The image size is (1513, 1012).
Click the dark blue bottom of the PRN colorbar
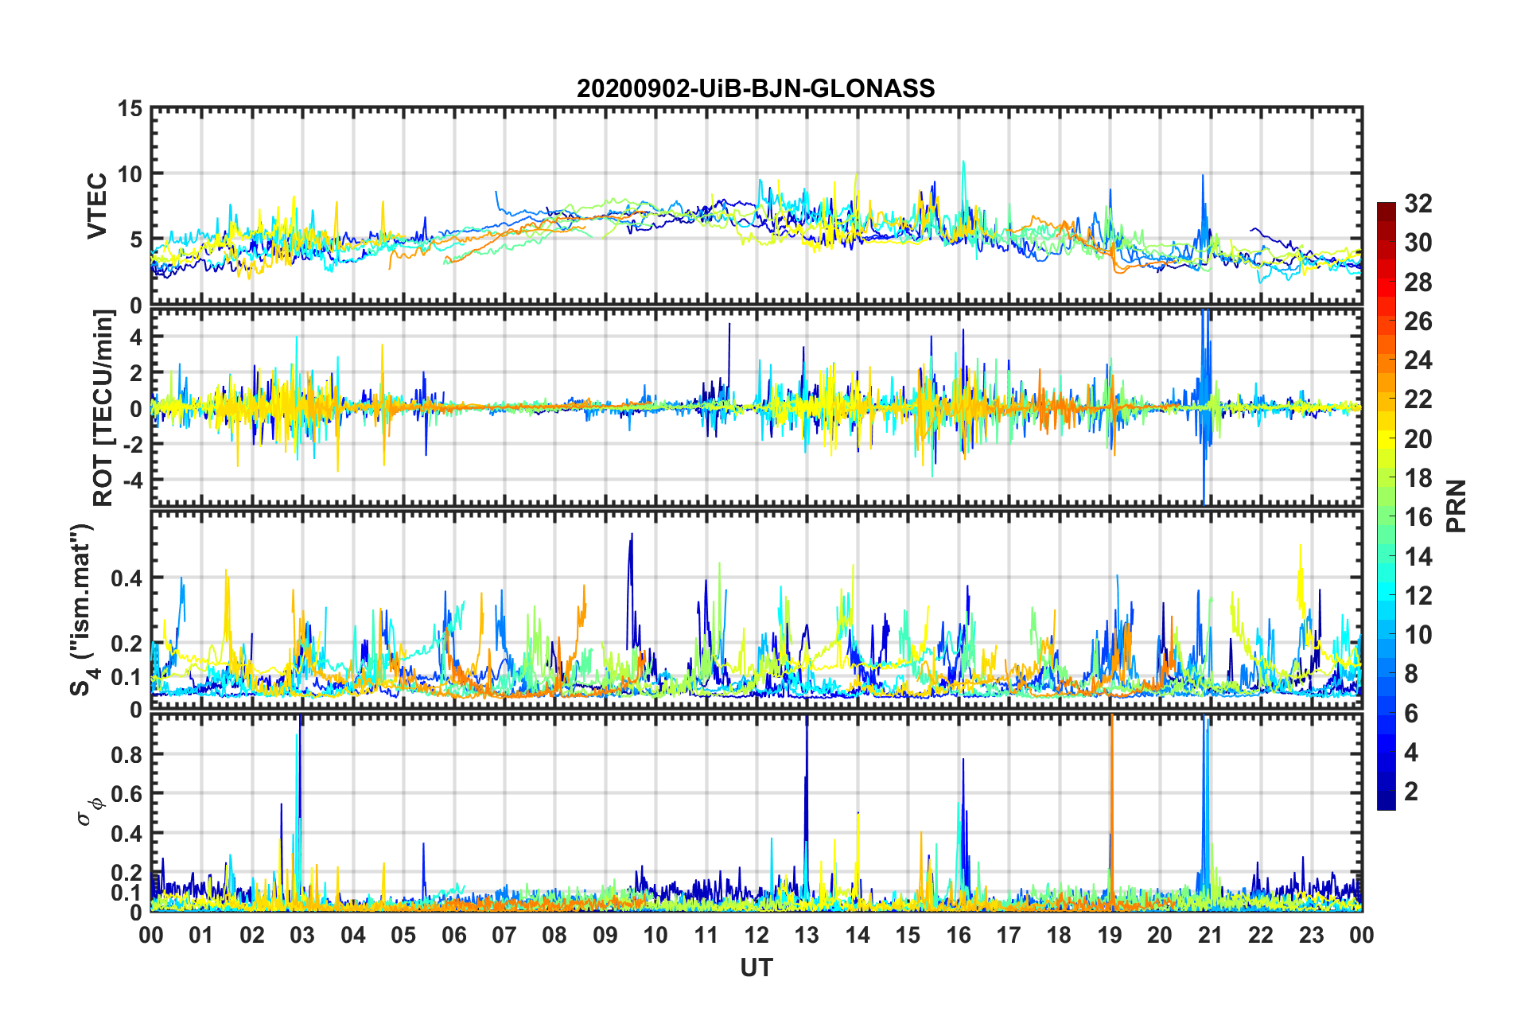[1387, 800]
